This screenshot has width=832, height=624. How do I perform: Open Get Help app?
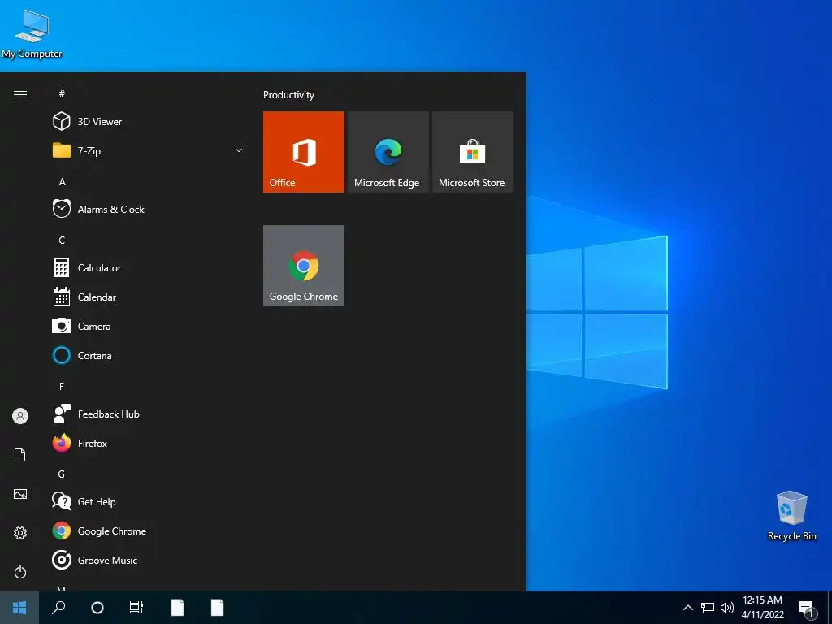149,502
